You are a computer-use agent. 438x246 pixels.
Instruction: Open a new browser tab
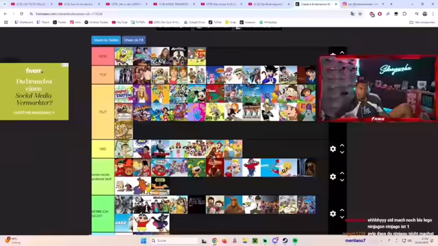click(x=391, y=4)
